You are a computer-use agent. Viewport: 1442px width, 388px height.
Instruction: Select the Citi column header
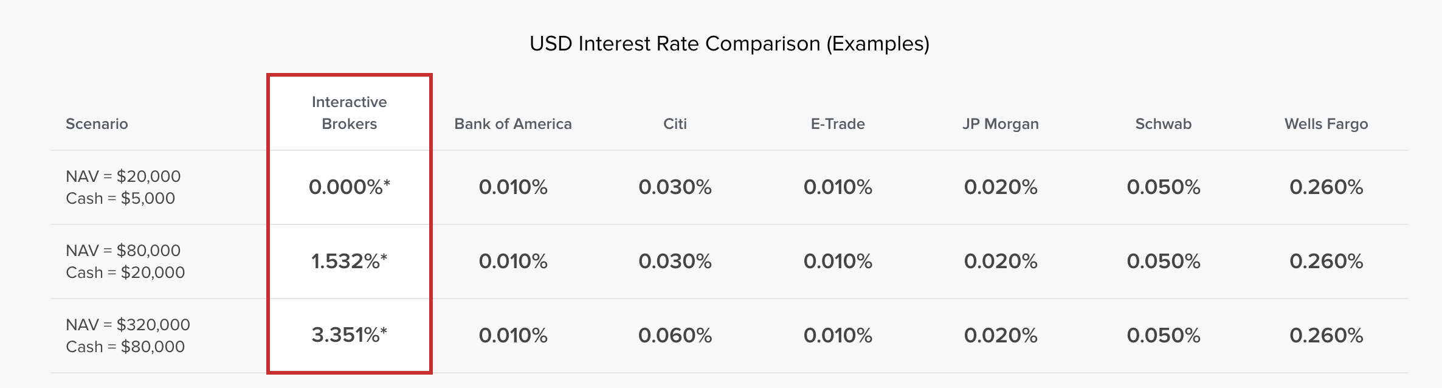675,124
